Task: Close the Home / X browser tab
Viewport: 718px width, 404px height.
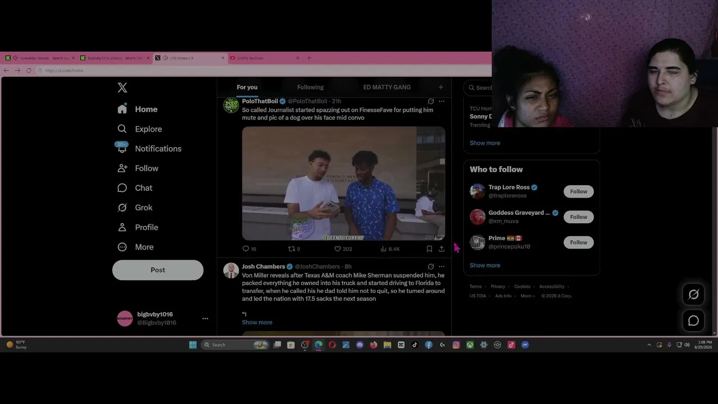Action: [x=223, y=58]
